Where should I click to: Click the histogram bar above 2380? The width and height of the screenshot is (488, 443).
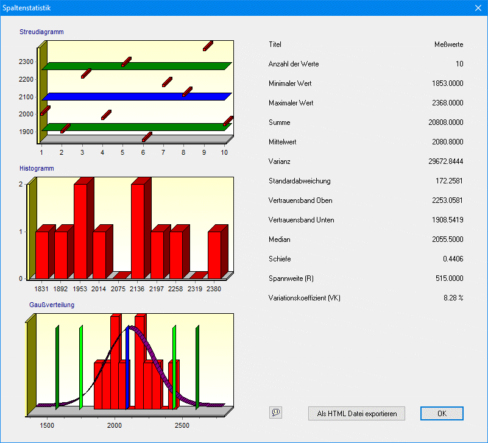214,254
